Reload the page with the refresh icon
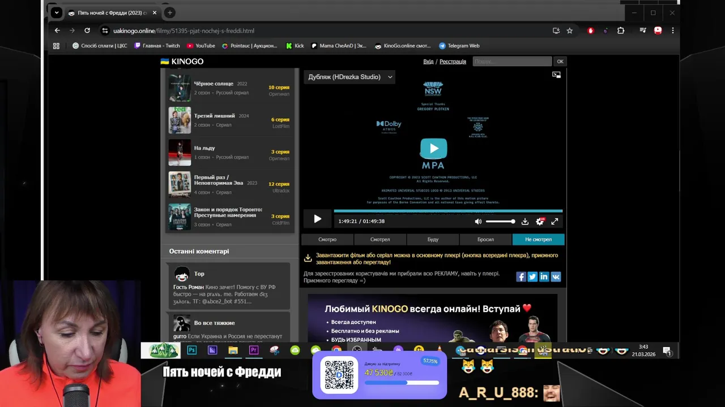725x407 pixels. [x=87, y=31]
